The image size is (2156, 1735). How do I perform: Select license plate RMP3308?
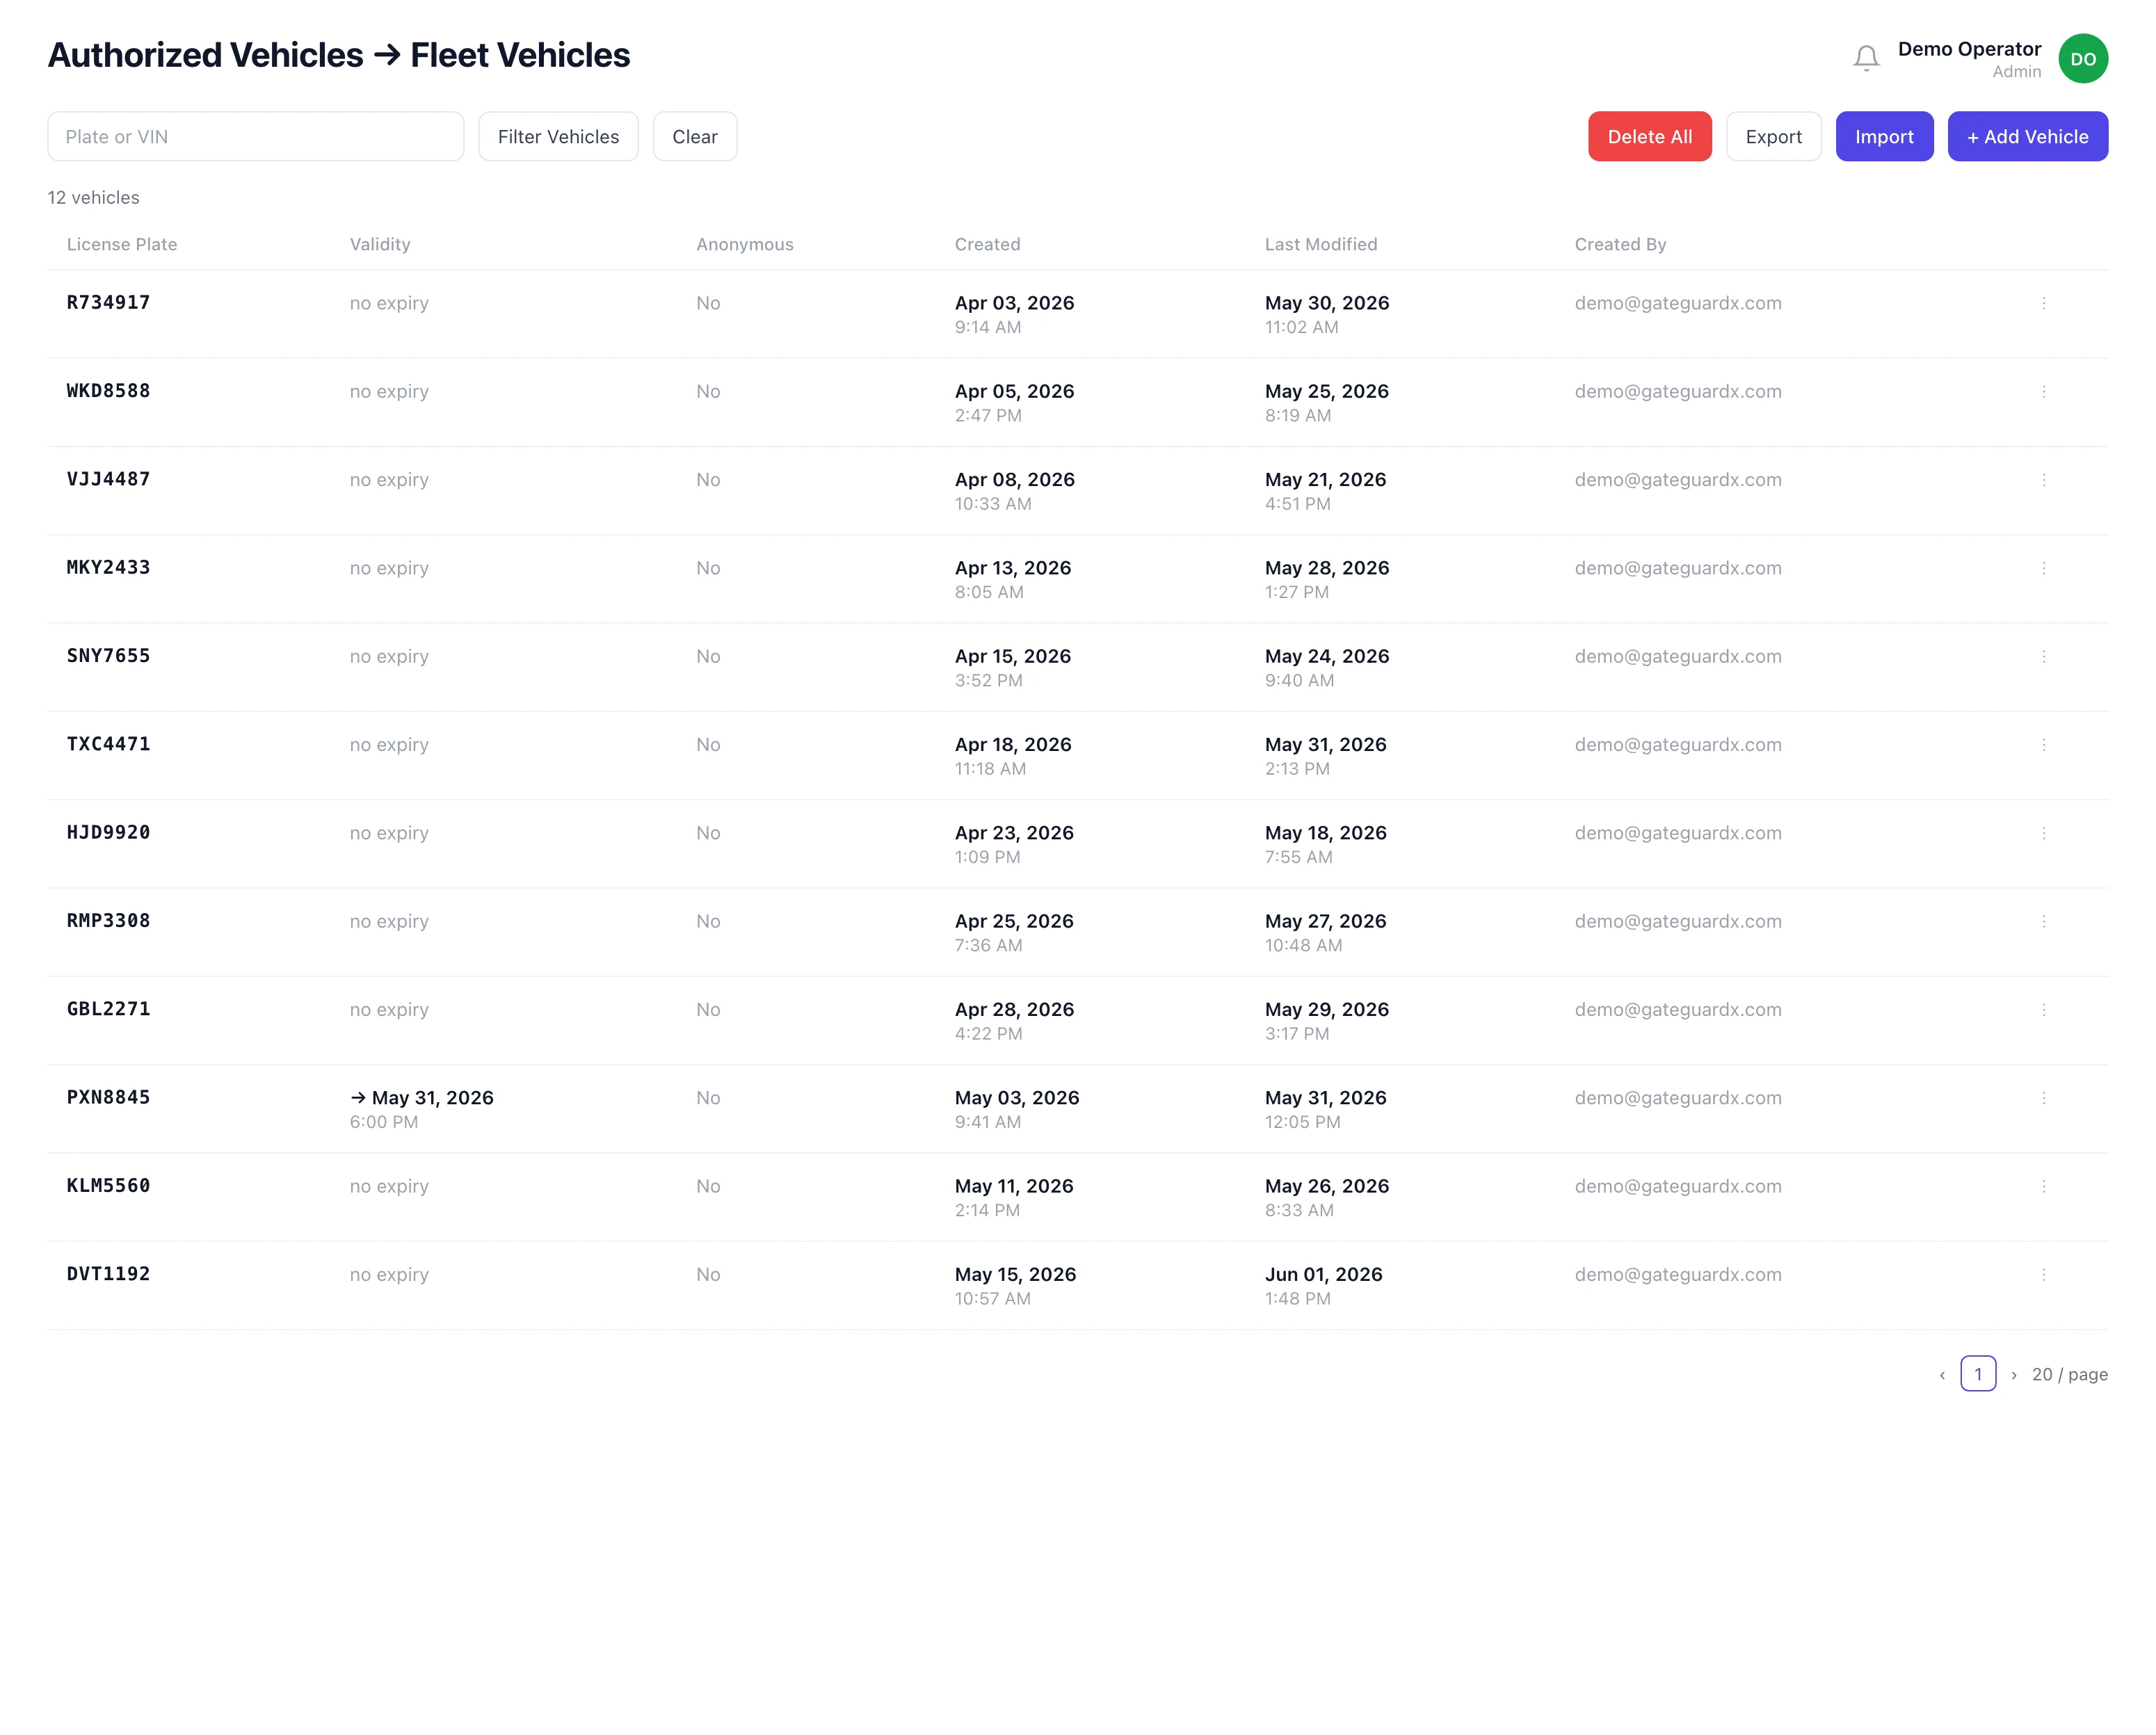109,920
